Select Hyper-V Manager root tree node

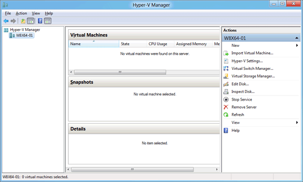[25, 30]
